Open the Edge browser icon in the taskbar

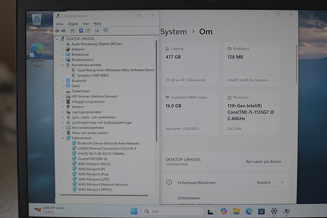click(x=249, y=211)
